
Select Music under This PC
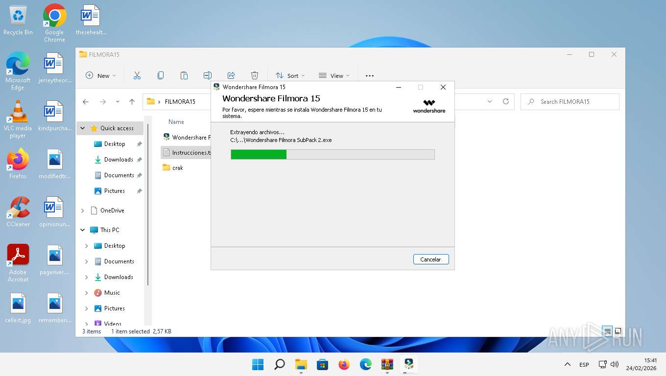tap(112, 293)
